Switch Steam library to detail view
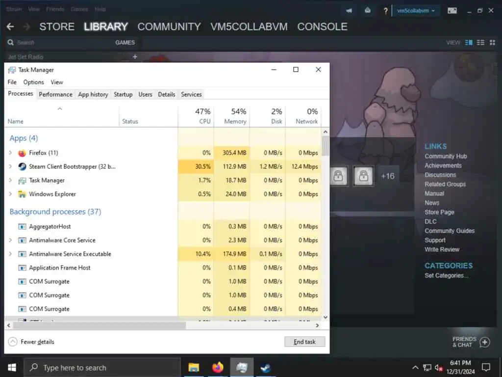 [469, 42]
